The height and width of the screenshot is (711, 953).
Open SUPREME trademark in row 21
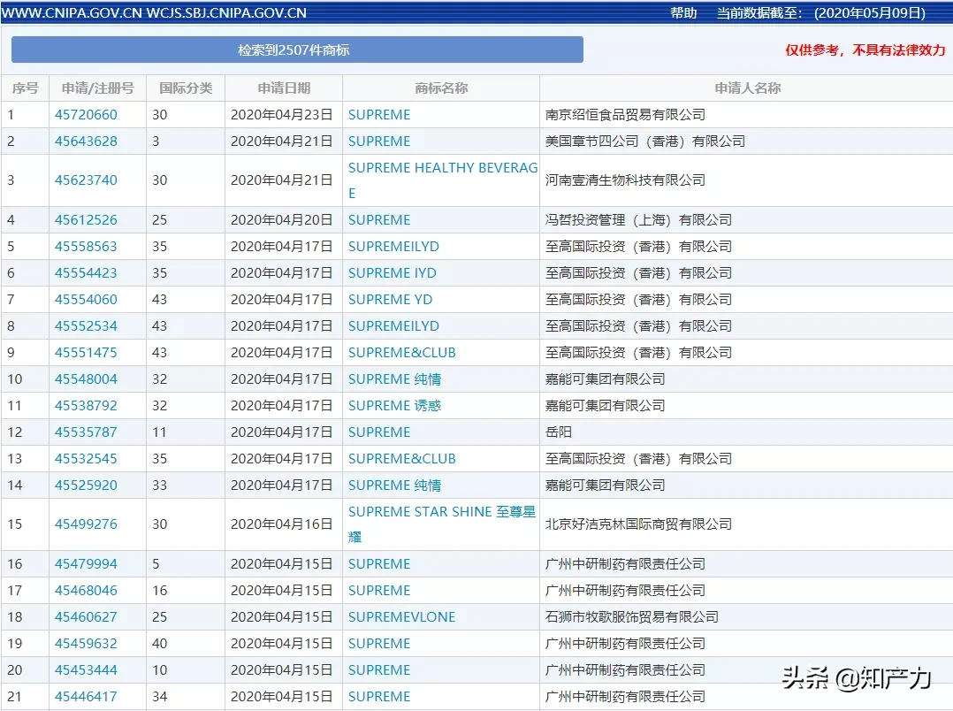tap(379, 696)
